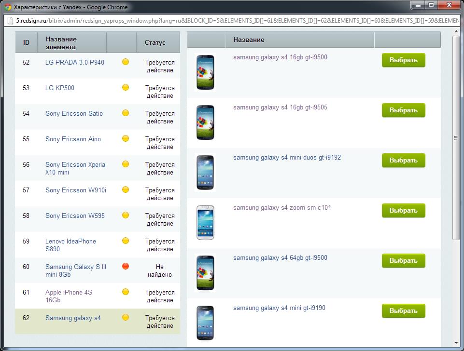The width and height of the screenshot is (464, 351).
Task: Click Выбрать for galaxy s4 mini gt-i9190
Action: tap(403, 311)
